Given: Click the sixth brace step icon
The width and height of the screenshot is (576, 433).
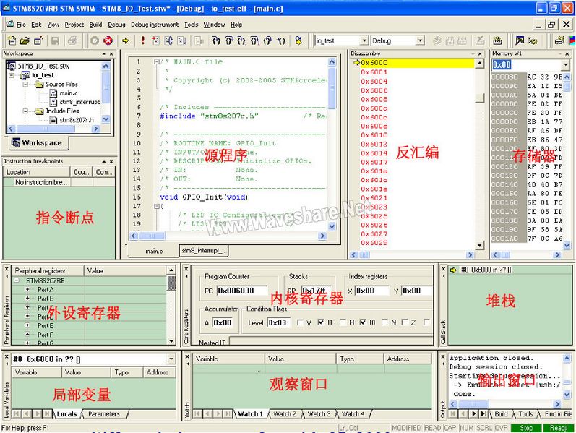Looking at the screenshot, I should (281, 40).
